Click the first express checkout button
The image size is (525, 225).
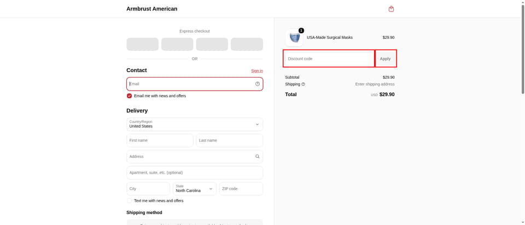click(143, 44)
